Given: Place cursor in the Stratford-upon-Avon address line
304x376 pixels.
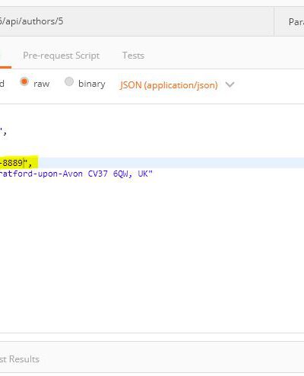Looking at the screenshot, I should (76, 174).
